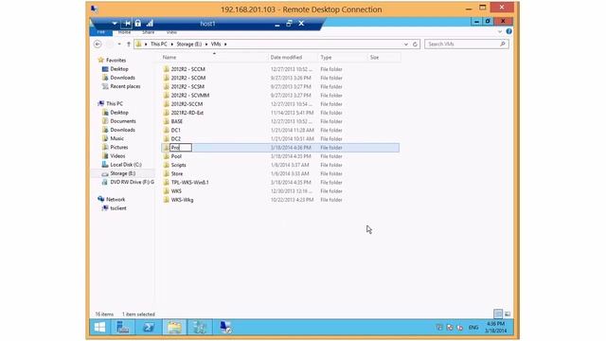Open Network in navigation pane

pyautogui.click(x=116, y=200)
